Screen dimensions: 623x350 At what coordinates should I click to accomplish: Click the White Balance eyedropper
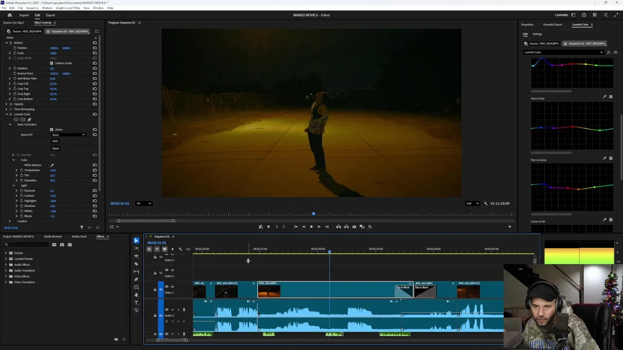(52, 165)
